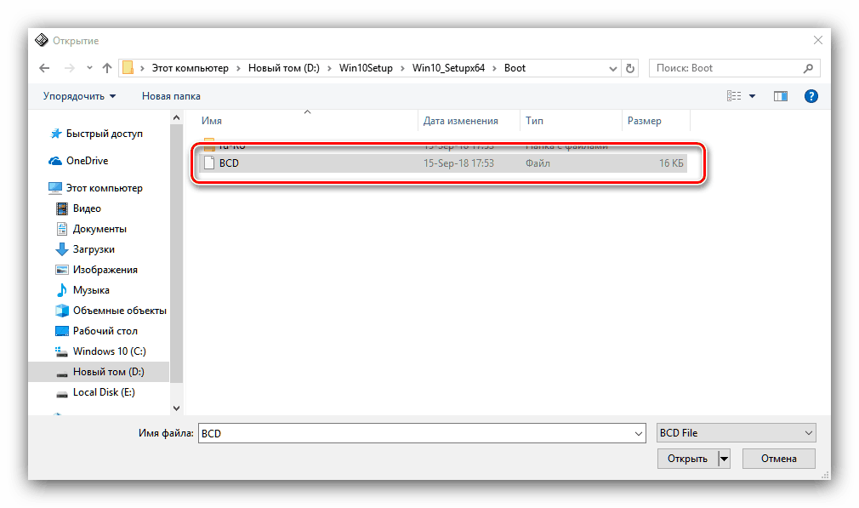Change the view layout icon
Image resolution: width=859 pixels, height=508 pixels.
[734, 96]
